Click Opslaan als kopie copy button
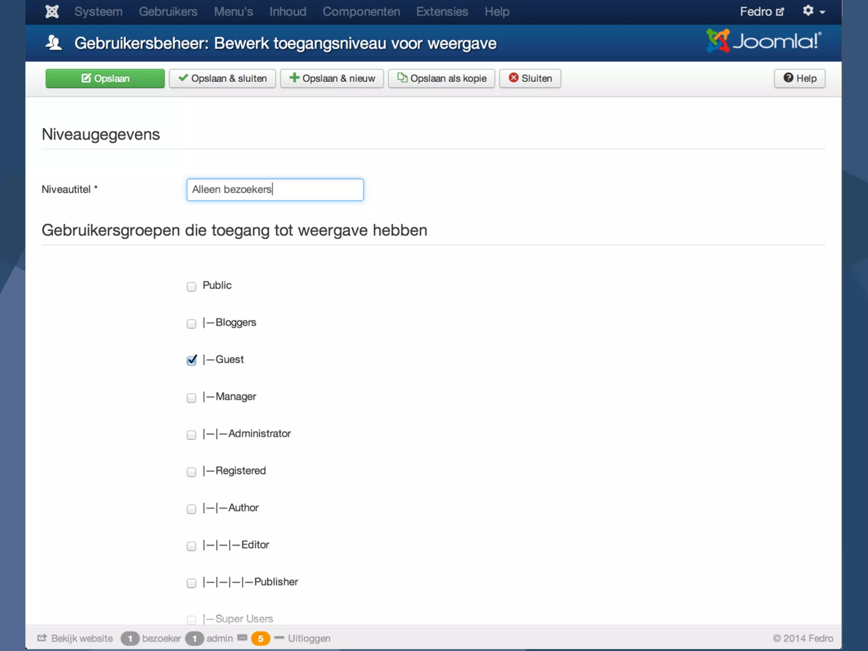Image resolution: width=868 pixels, height=651 pixels. [441, 78]
